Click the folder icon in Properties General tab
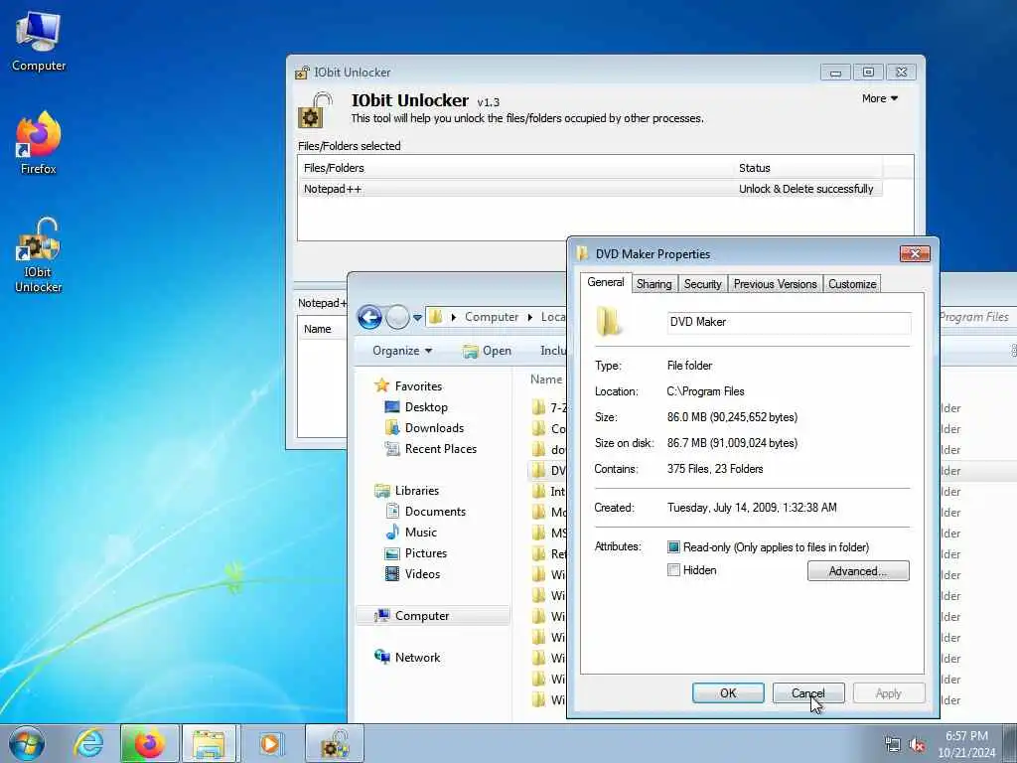Viewport: 1017px width, 763px height. 609,322
